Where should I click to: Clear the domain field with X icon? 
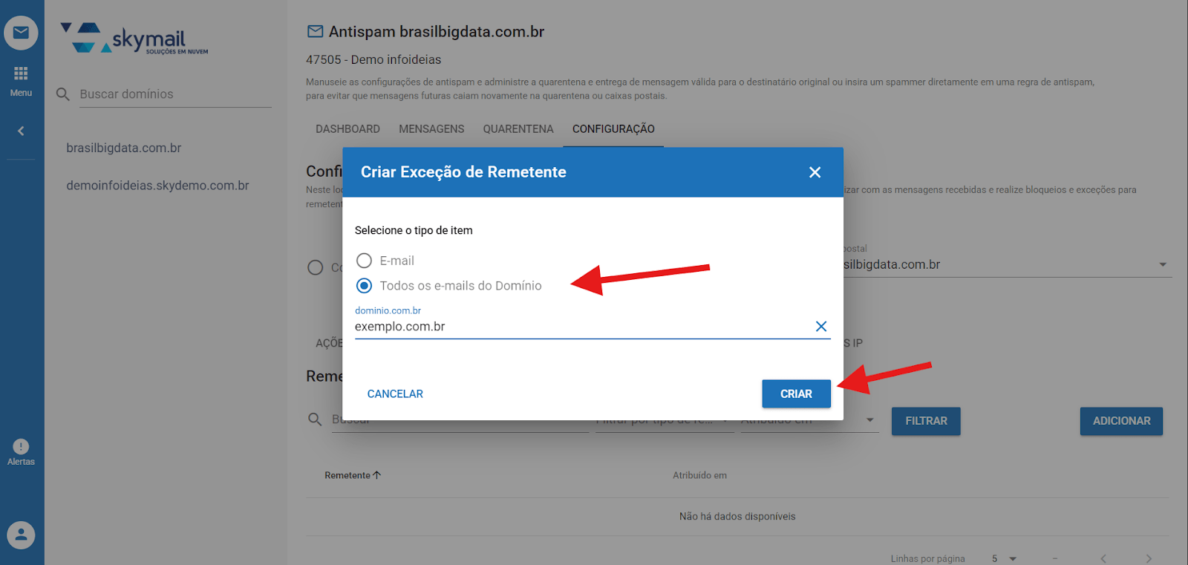820,327
